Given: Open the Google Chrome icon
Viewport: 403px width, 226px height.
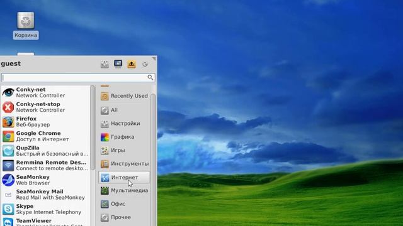Looking at the screenshot, I should coord(8,136).
